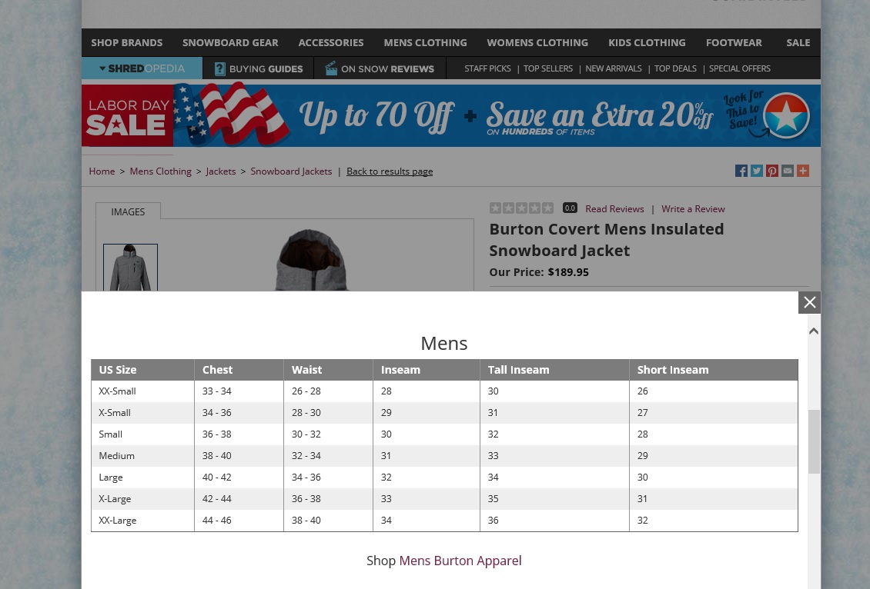Click the XX-Large size cell

click(x=142, y=521)
